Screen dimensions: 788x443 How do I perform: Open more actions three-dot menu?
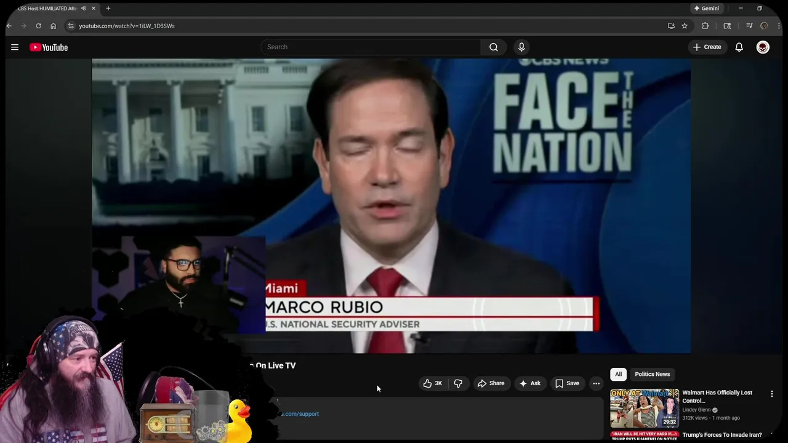click(x=596, y=383)
